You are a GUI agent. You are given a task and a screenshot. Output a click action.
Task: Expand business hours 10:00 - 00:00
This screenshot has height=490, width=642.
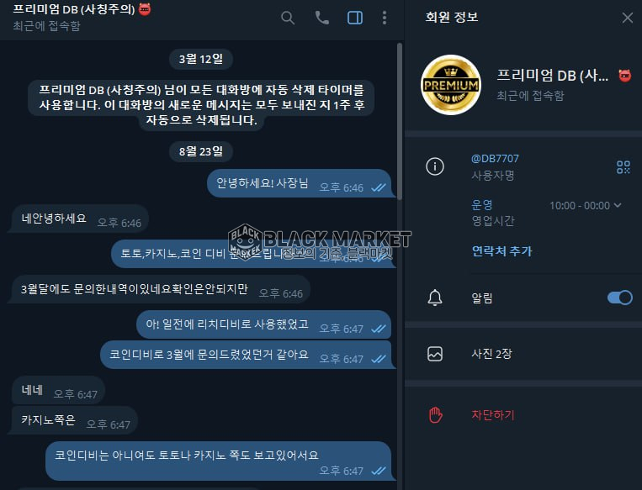click(x=585, y=205)
